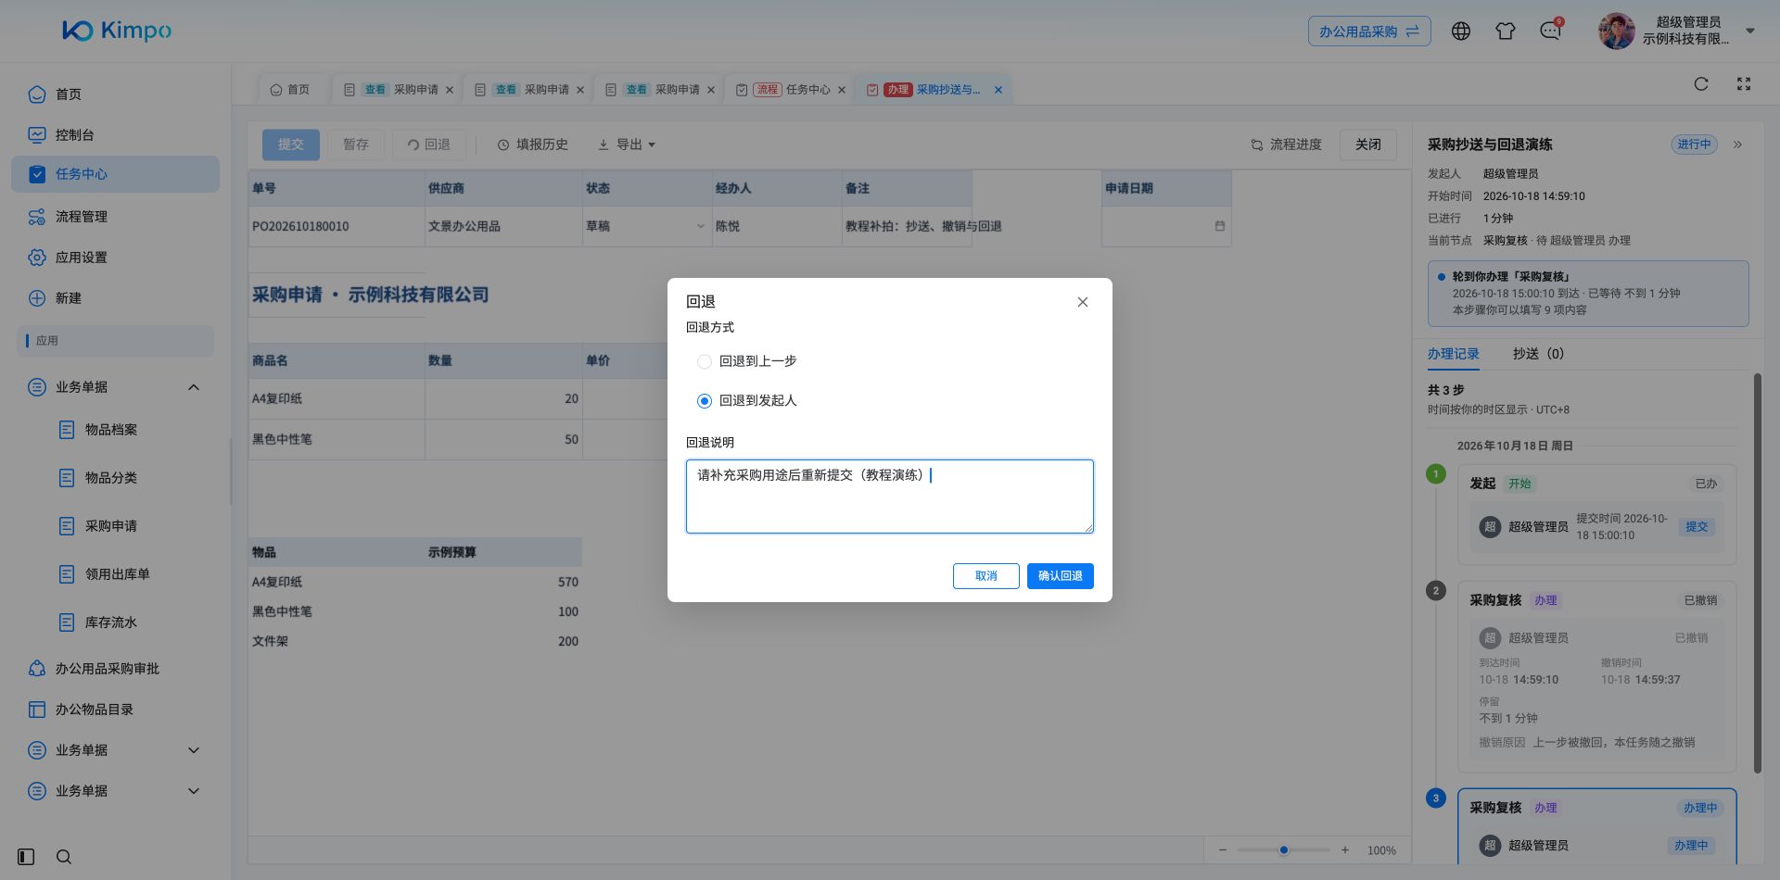Open 首页 tab in tab bar

coord(289,90)
